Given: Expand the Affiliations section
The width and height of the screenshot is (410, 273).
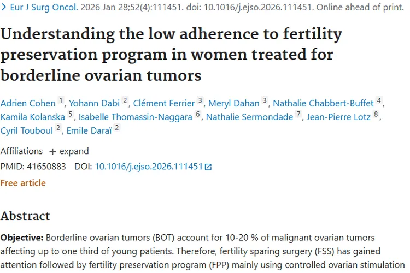Looking at the screenshot, I should point(69,151).
